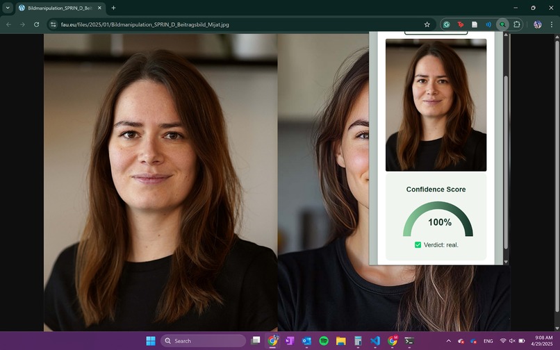Screen dimensions: 560x350
Task: Go back to previous page
Action: pyautogui.click(x=8, y=24)
